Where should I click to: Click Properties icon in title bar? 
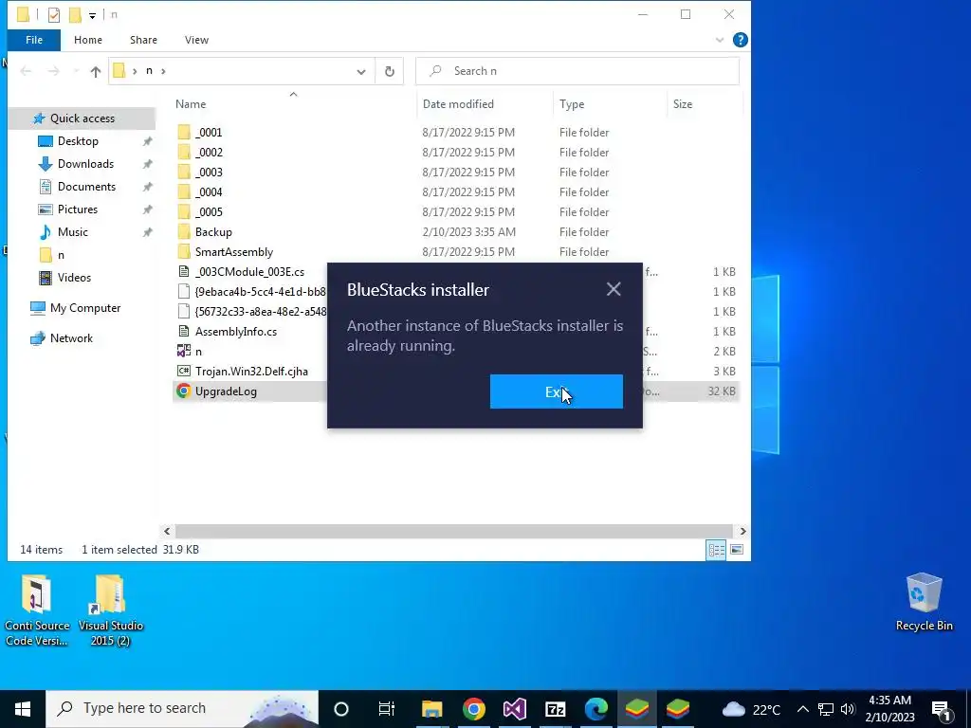pos(54,15)
